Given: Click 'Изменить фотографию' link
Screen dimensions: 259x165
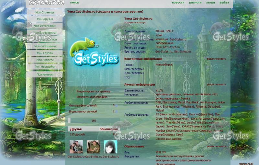Looking at the screenshot, I should [92, 97].
